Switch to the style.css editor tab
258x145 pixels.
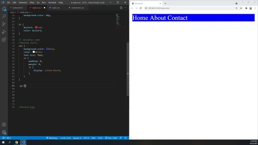(x=56, y=8)
